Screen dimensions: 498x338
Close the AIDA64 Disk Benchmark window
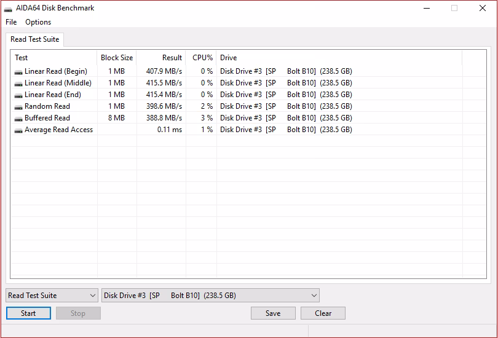483,8
